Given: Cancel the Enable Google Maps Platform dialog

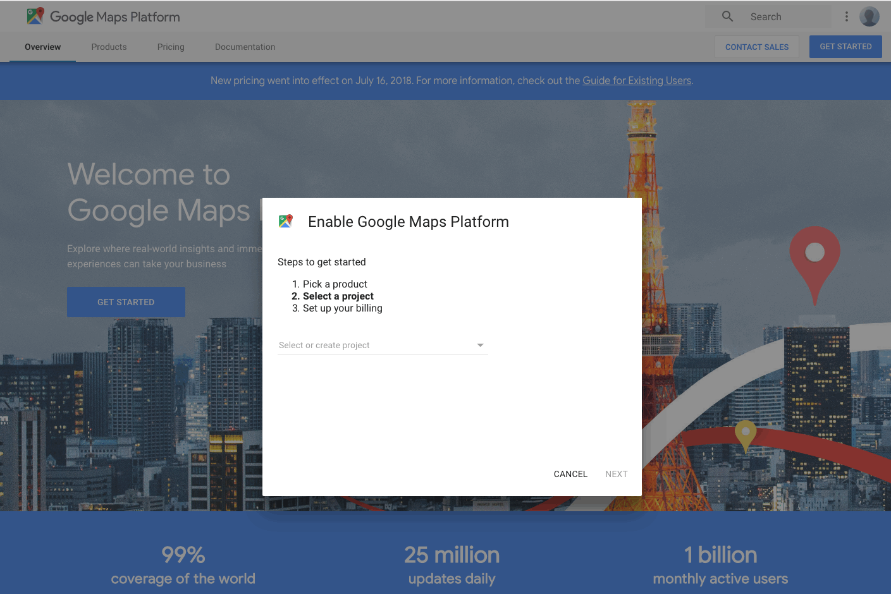Looking at the screenshot, I should (570, 474).
